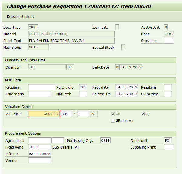Click the IDR currency field
The height and width of the screenshot is (174, 182).
pyautogui.click(x=66, y=114)
